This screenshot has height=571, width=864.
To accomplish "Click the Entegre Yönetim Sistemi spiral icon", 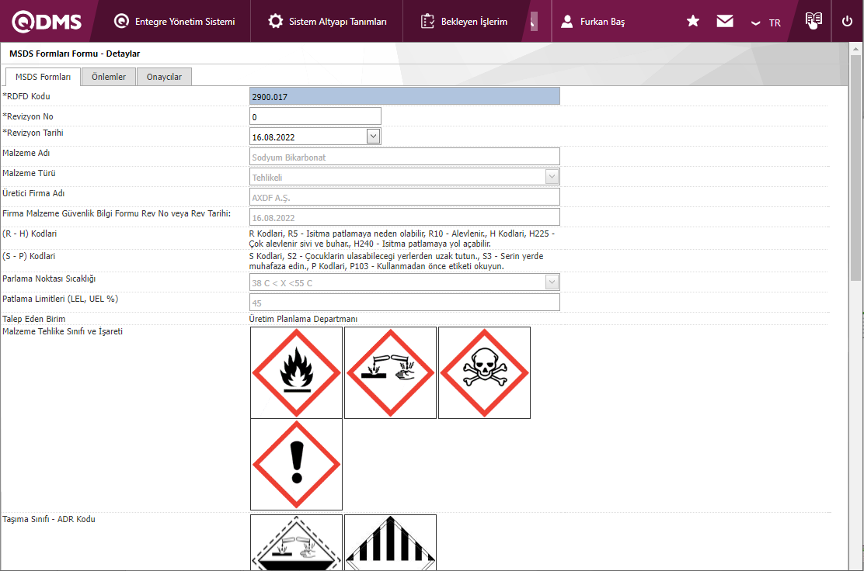I will pos(121,22).
